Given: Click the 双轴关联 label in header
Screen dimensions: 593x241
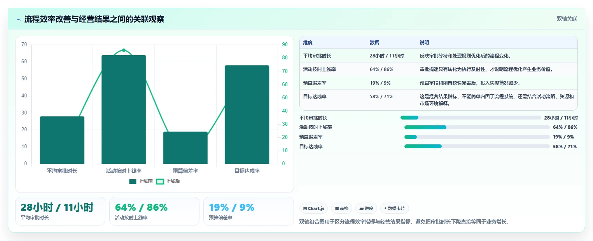Looking at the screenshot, I should tap(567, 19).
